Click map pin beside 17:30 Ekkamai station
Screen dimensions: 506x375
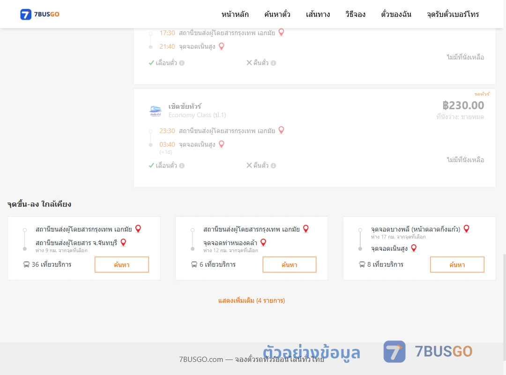pyautogui.click(x=282, y=32)
